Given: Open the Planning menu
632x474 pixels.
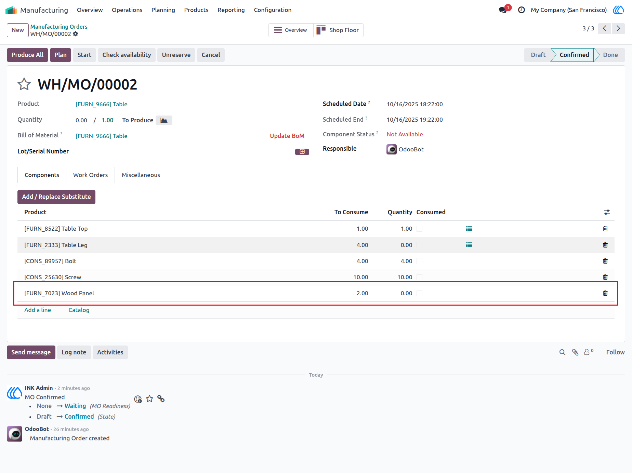Looking at the screenshot, I should [163, 10].
